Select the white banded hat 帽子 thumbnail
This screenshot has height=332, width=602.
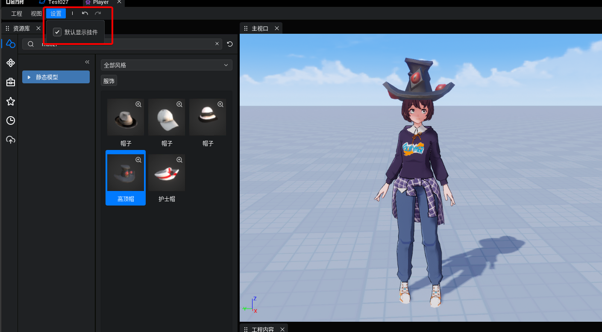[x=208, y=117]
